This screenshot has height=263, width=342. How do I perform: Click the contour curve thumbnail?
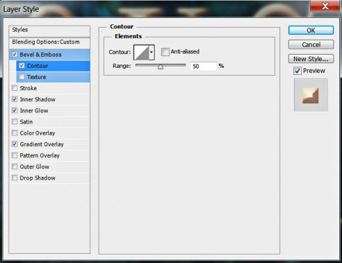pyautogui.click(x=141, y=52)
